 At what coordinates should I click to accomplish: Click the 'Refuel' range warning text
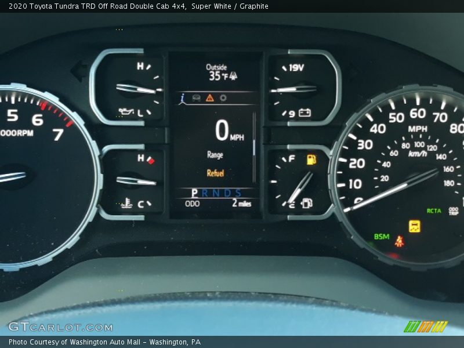coord(215,173)
